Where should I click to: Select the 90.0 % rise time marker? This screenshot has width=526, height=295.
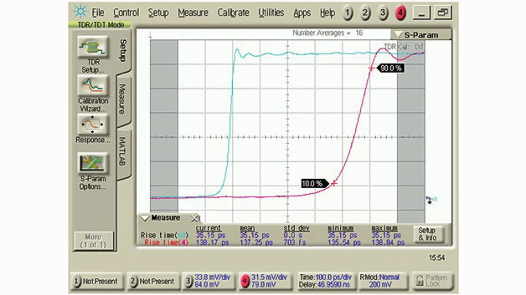[x=390, y=69]
